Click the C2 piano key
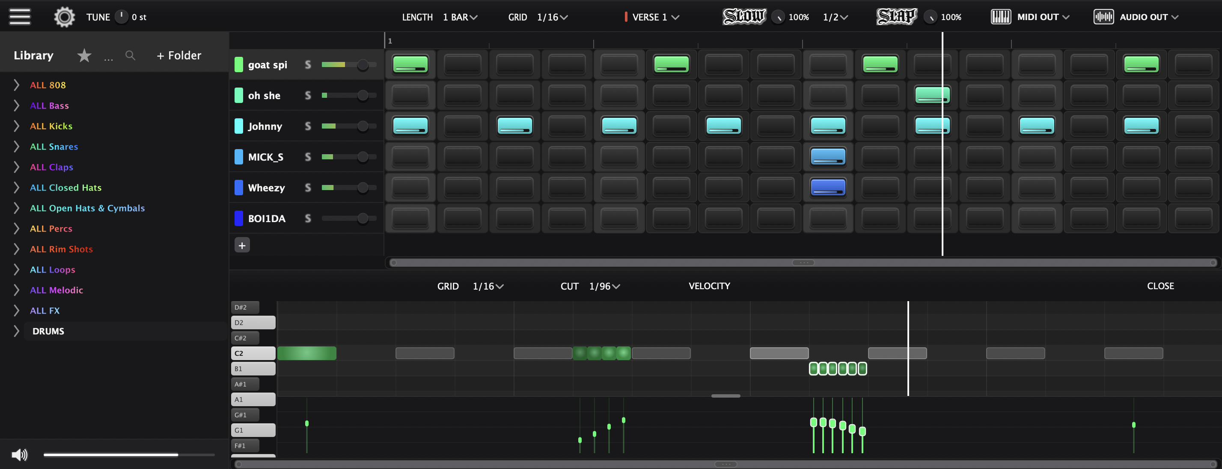This screenshot has height=469, width=1222. [253, 353]
